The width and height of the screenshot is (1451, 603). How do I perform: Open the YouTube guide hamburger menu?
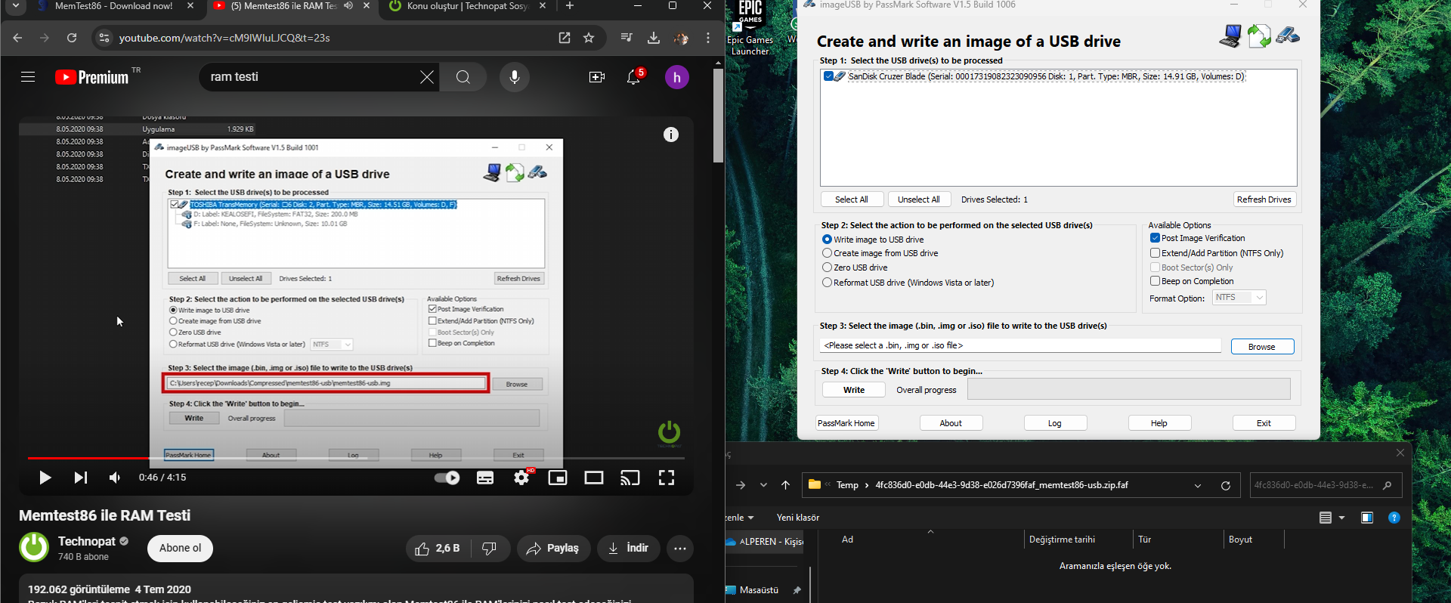point(28,77)
